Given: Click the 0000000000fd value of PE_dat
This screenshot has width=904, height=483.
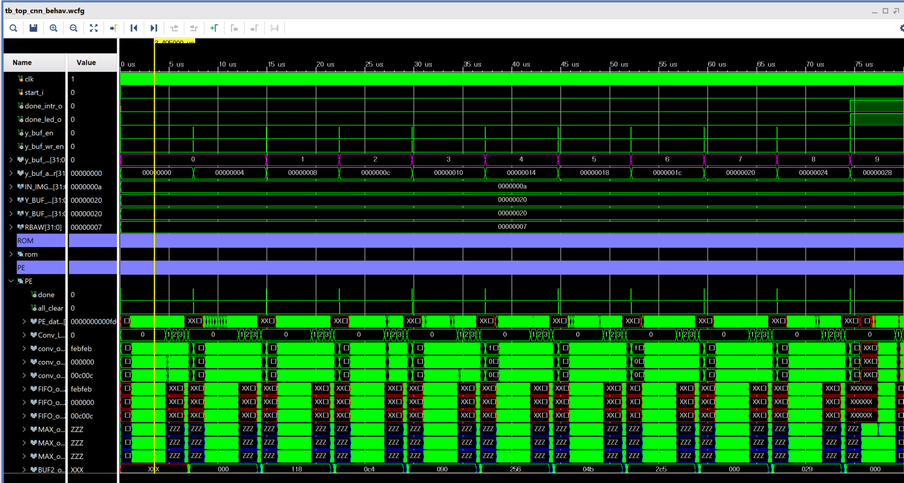Looking at the screenshot, I should coord(93,322).
